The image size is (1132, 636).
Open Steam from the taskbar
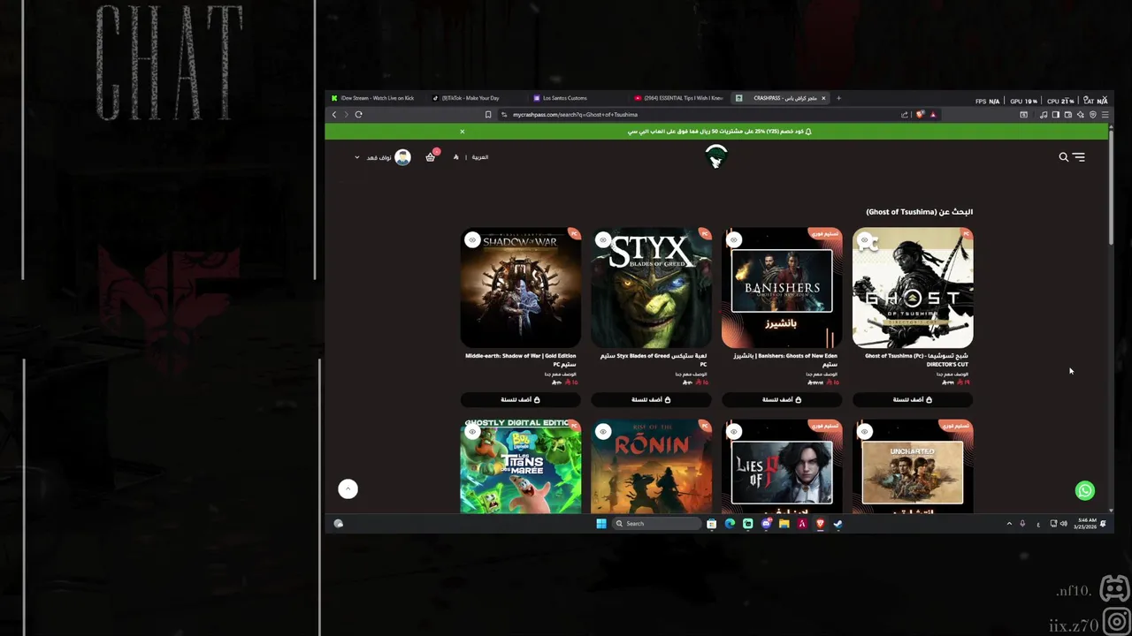838,524
